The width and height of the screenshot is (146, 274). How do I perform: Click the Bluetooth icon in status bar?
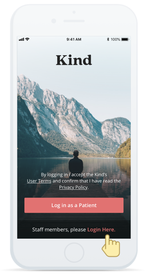(x=108, y=39)
